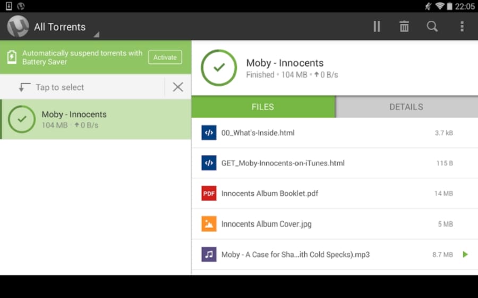The image size is (478, 298).
Task: Click the 8.7 MB file size value
Action: click(442, 254)
